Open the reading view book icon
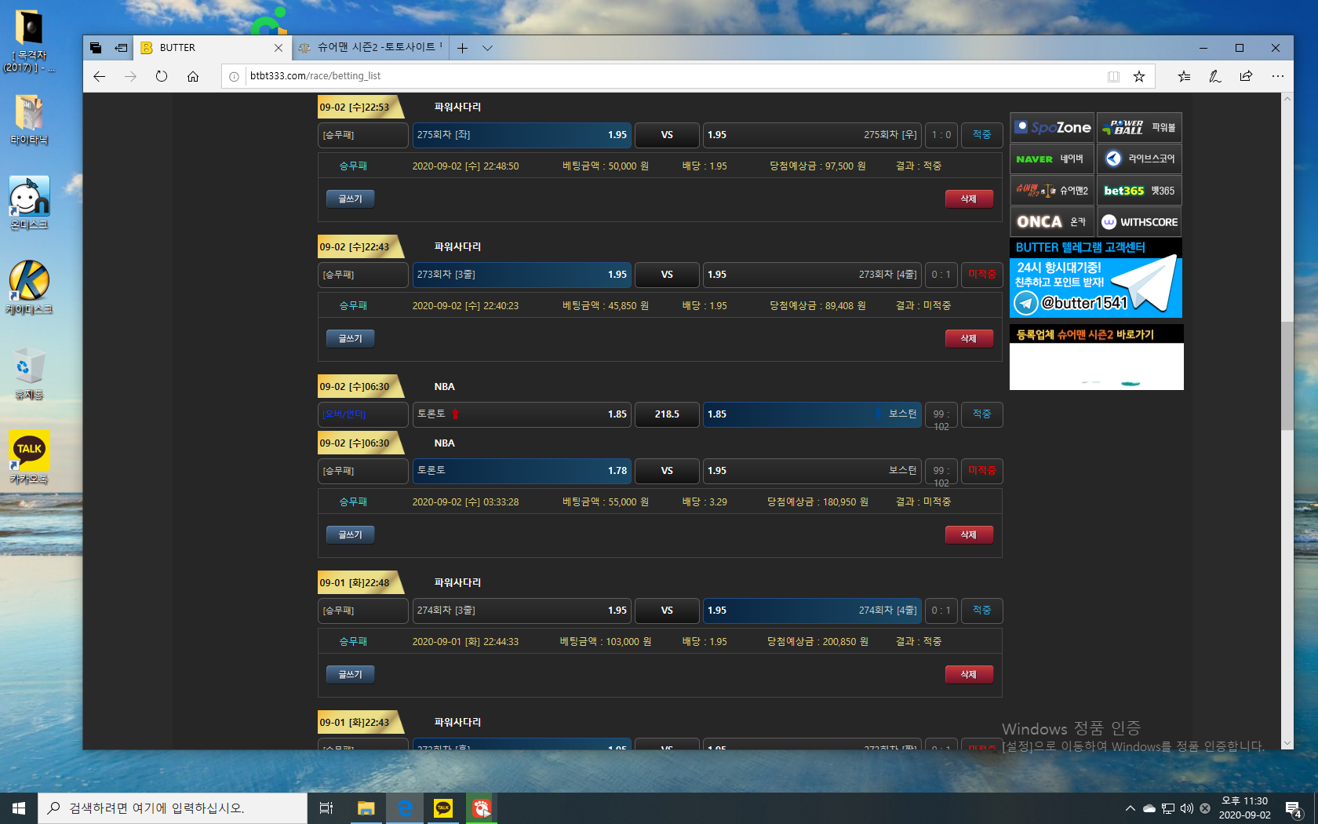This screenshot has height=824, width=1318. click(1113, 76)
